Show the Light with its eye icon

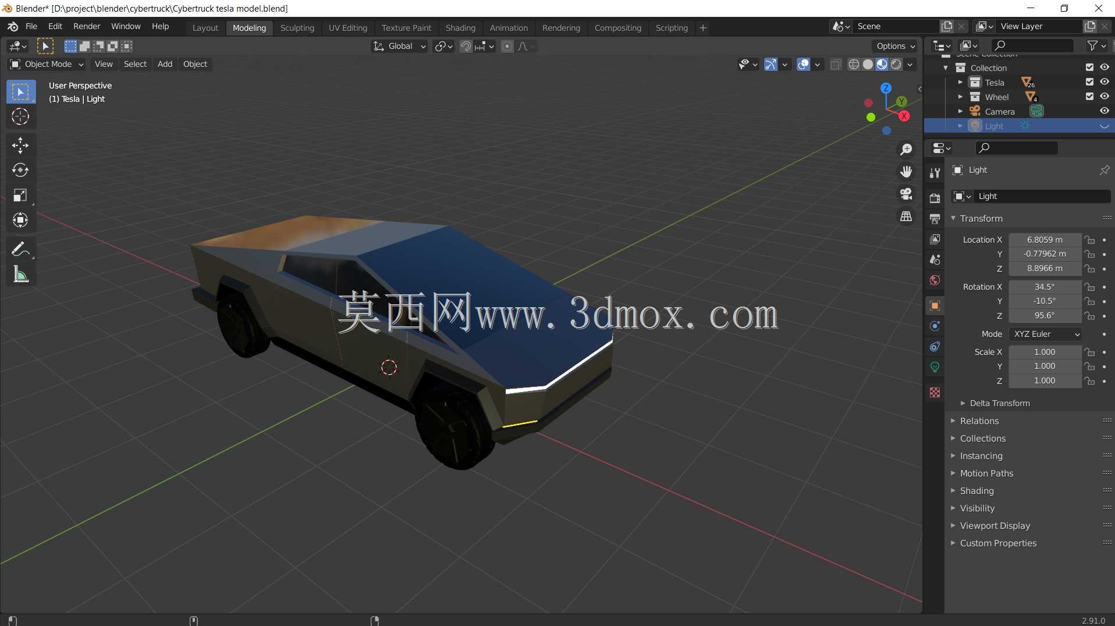click(x=1104, y=126)
